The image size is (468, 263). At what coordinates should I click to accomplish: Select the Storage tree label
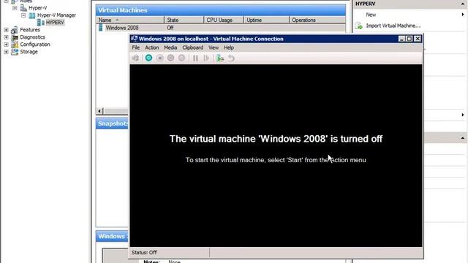click(29, 52)
